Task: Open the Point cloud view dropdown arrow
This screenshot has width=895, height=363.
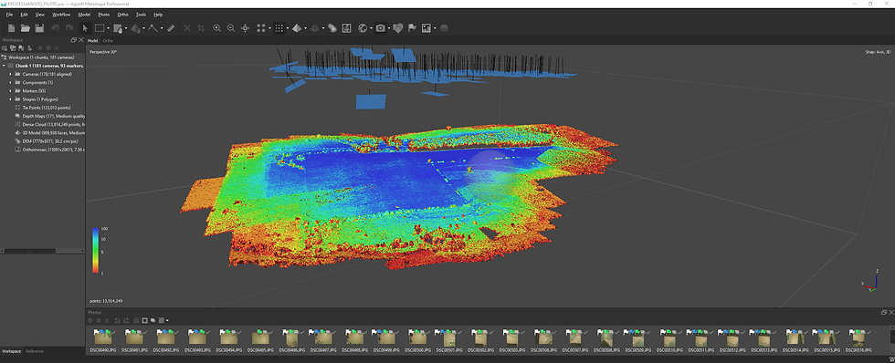Action: pos(269,28)
